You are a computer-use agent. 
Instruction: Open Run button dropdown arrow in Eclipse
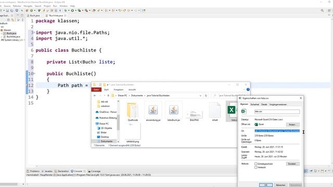(x=76, y=10)
